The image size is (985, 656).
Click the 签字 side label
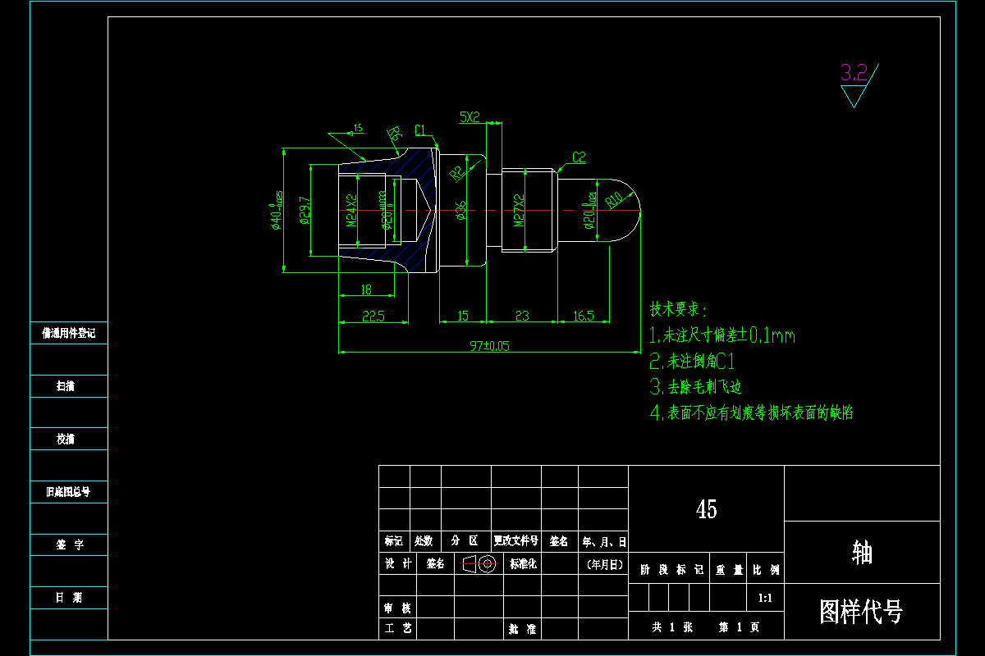pos(70,544)
